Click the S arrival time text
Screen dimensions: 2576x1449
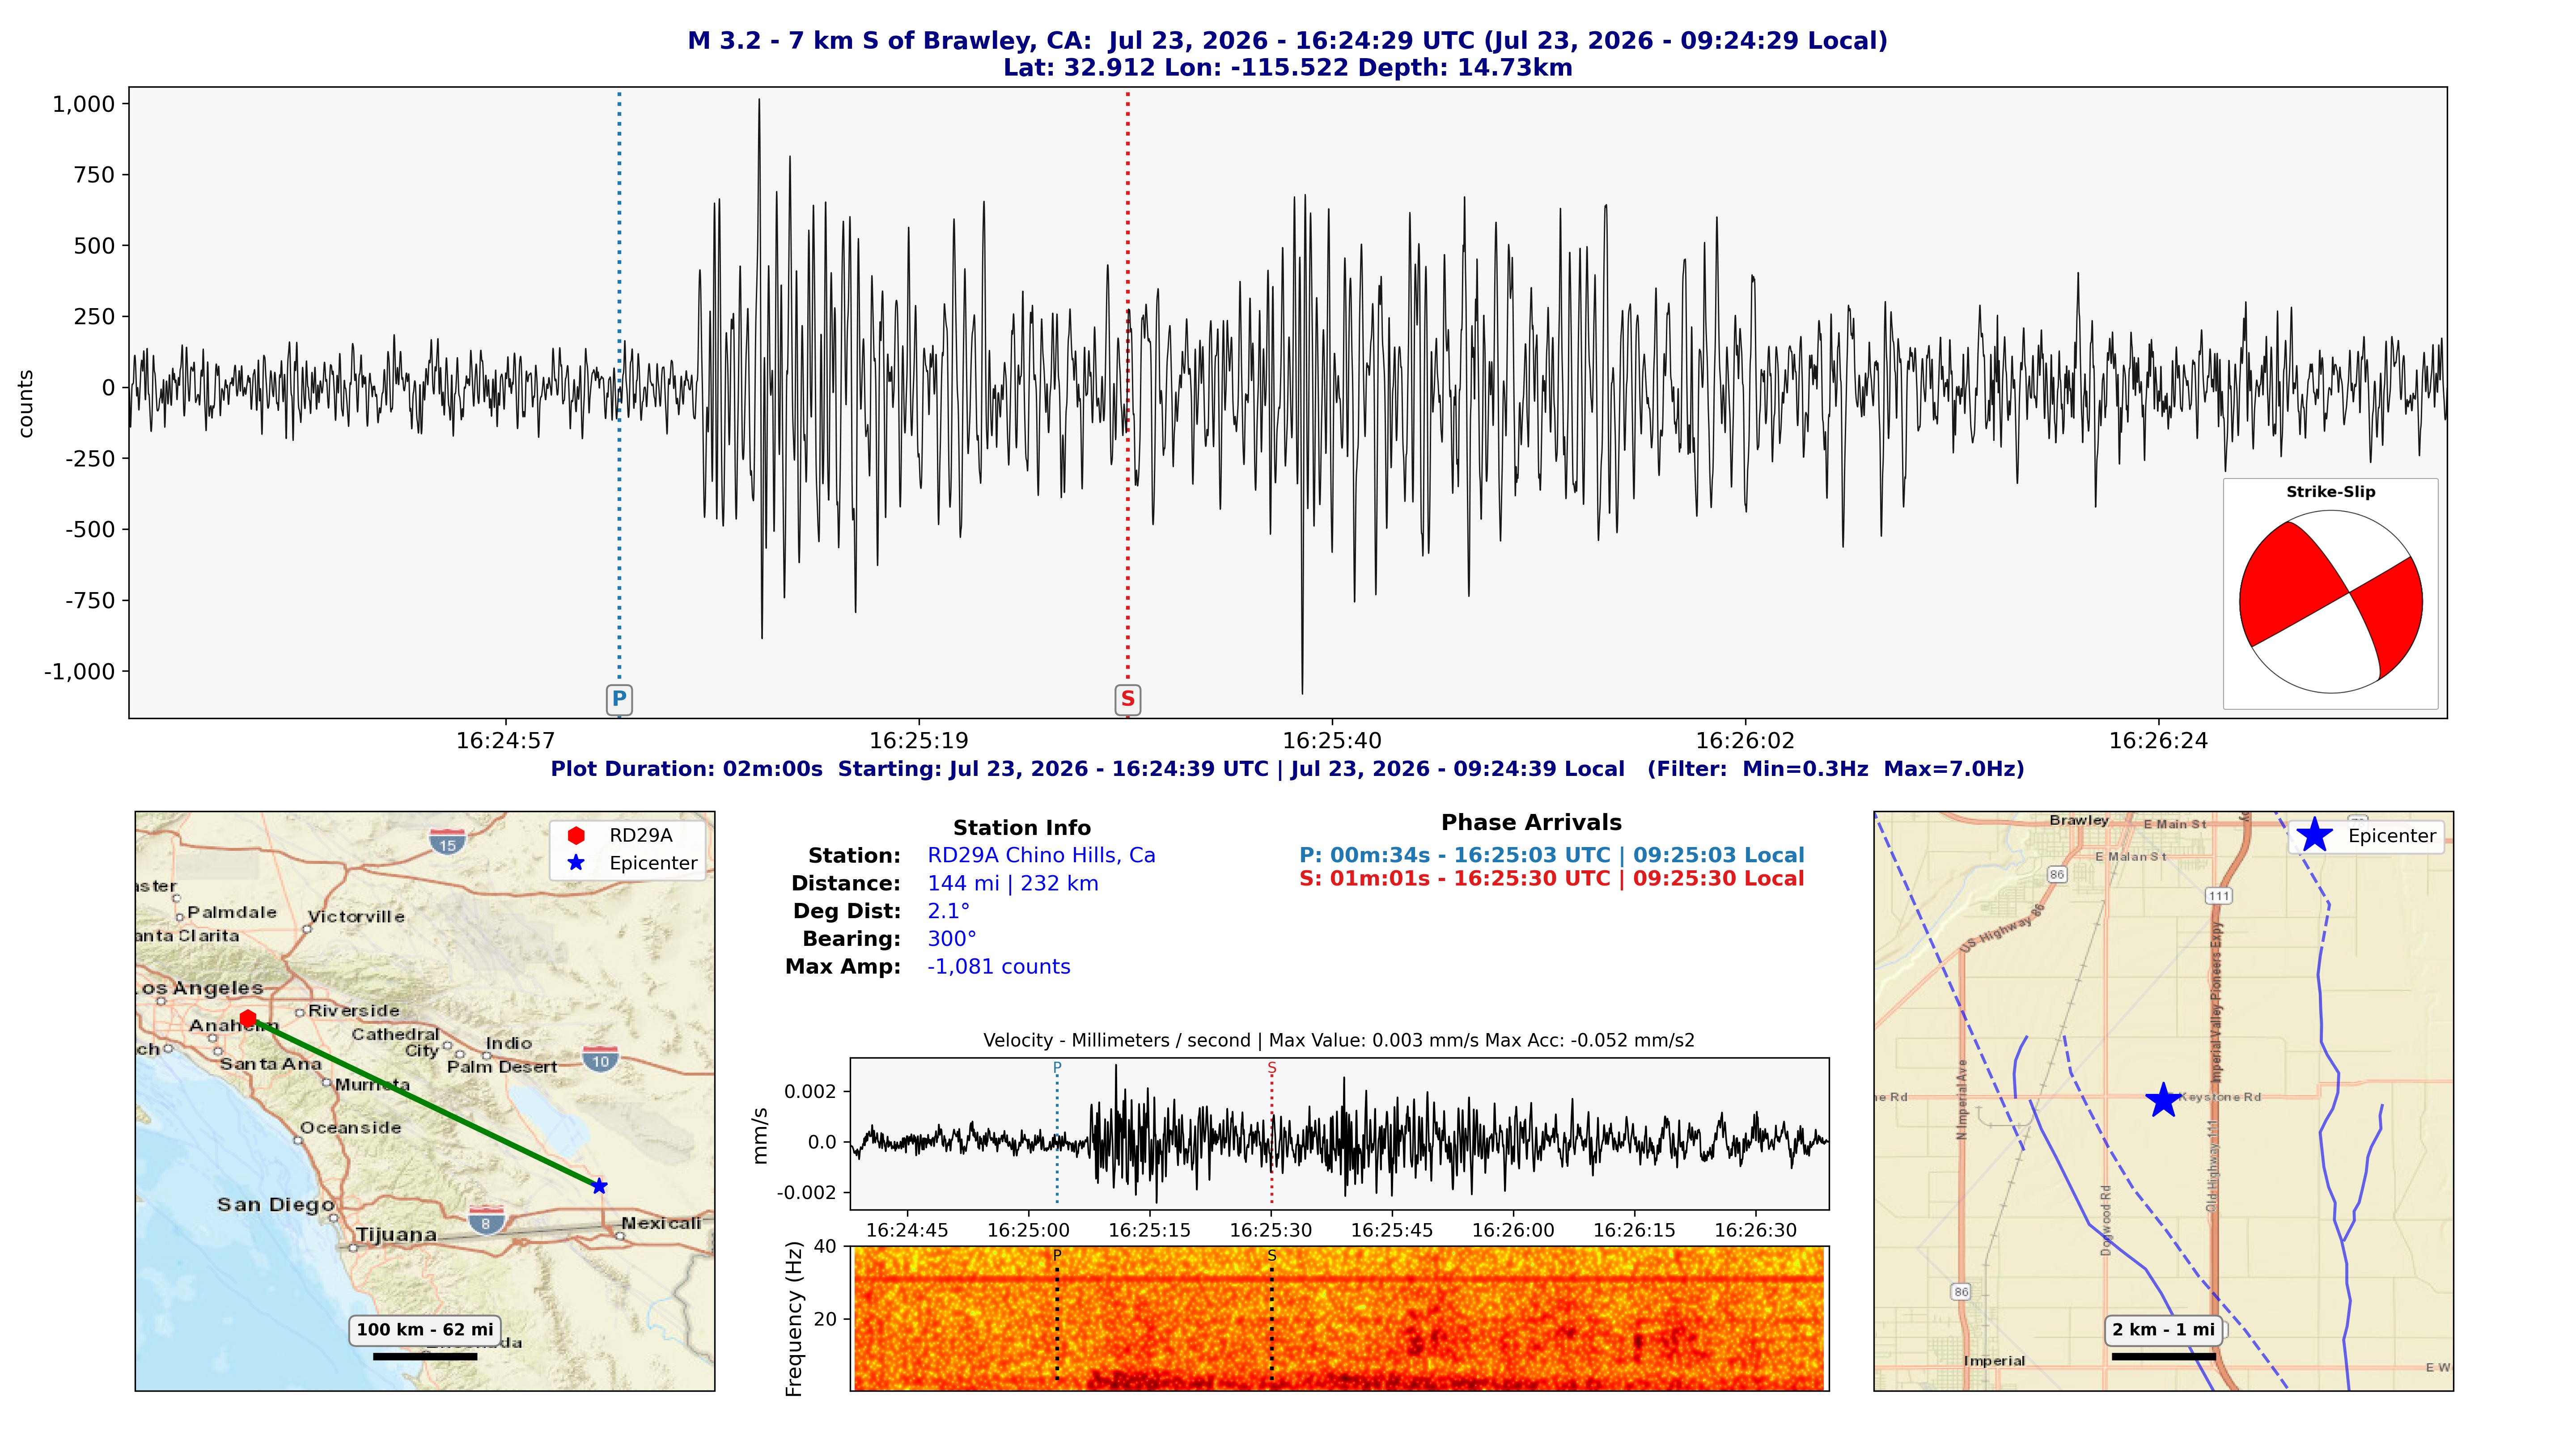[1552, 879]
